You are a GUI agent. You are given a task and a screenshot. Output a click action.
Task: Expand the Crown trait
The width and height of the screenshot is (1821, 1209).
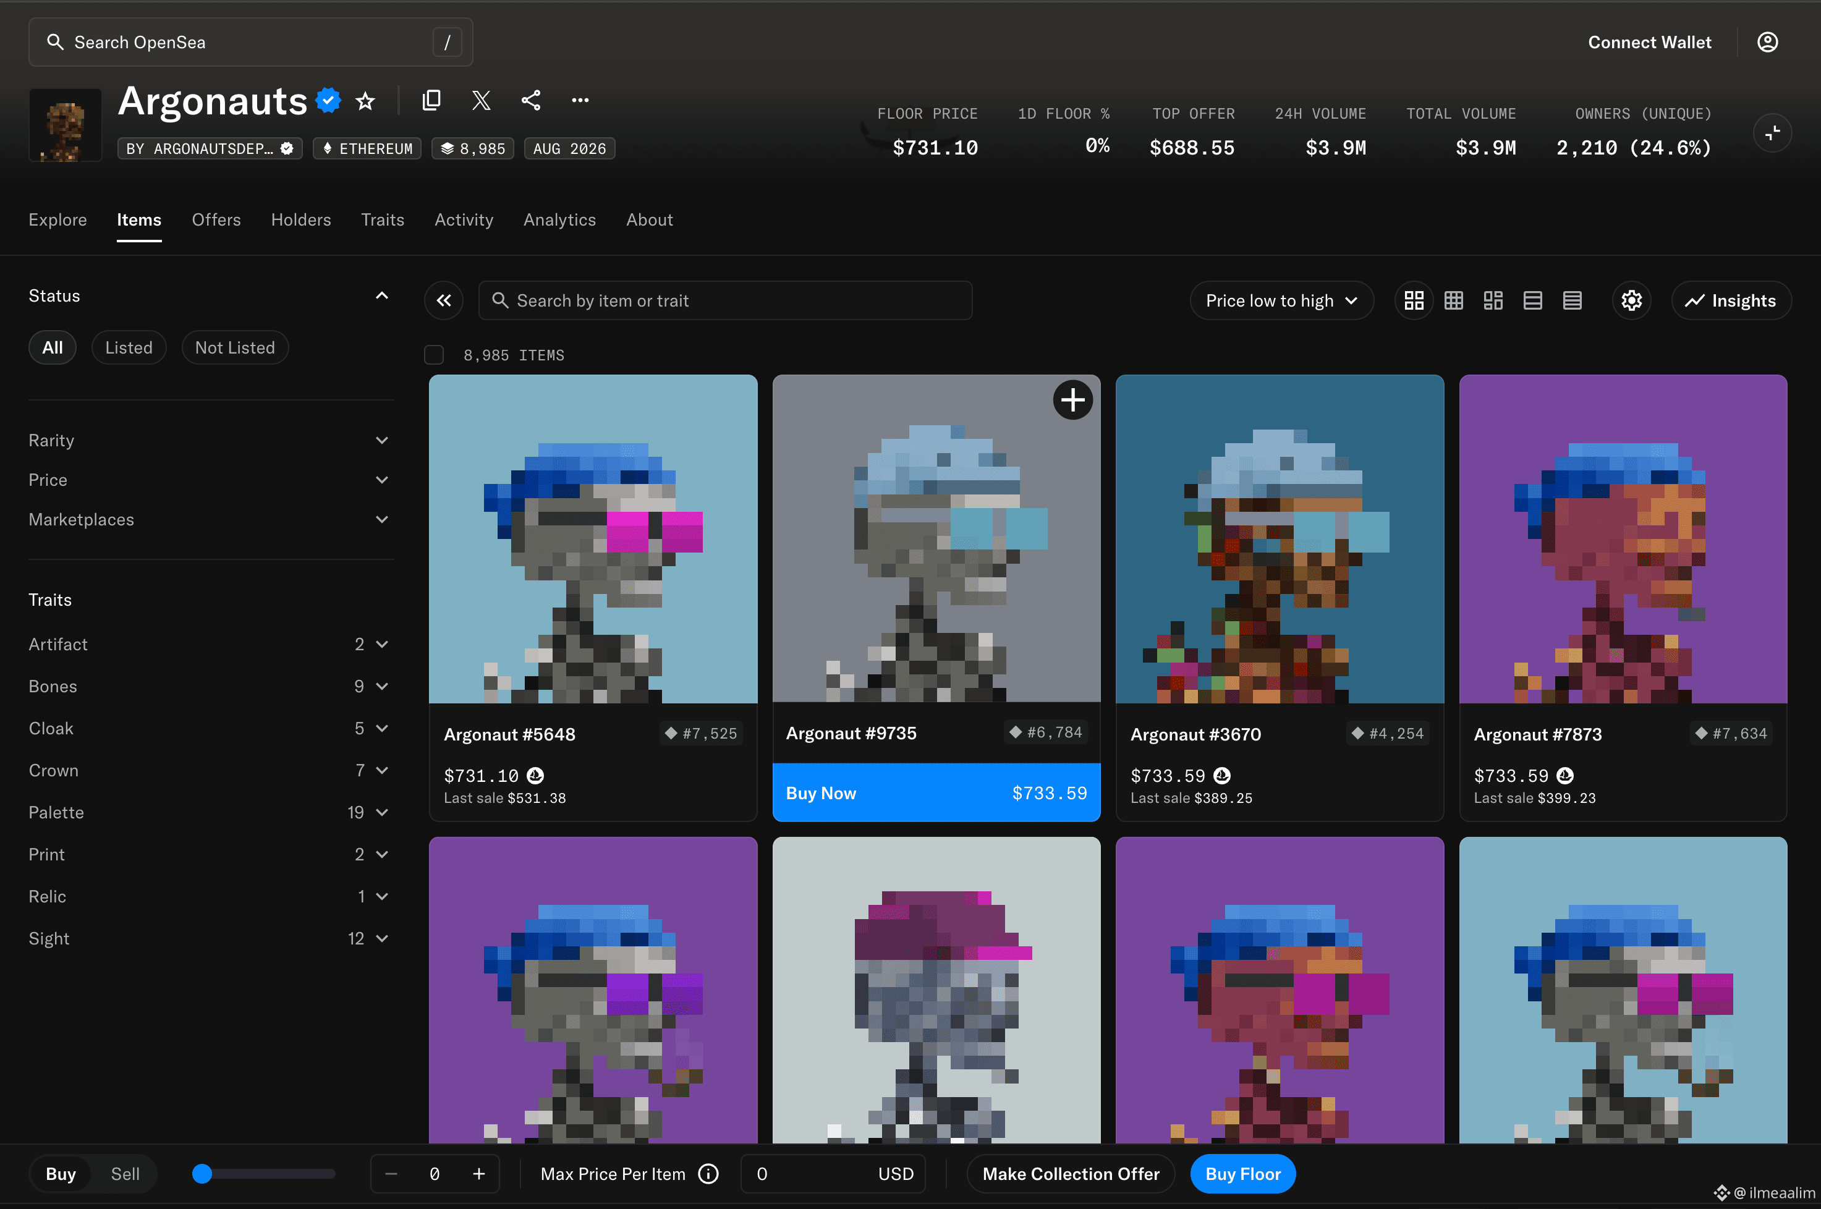(208, 770)
